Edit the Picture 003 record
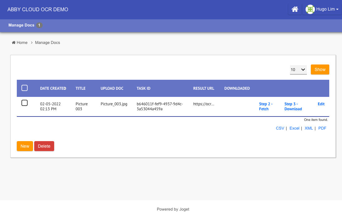 [321, 104]
